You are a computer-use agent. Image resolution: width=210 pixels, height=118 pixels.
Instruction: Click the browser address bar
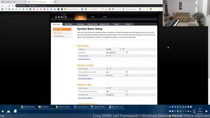[89, 6]
